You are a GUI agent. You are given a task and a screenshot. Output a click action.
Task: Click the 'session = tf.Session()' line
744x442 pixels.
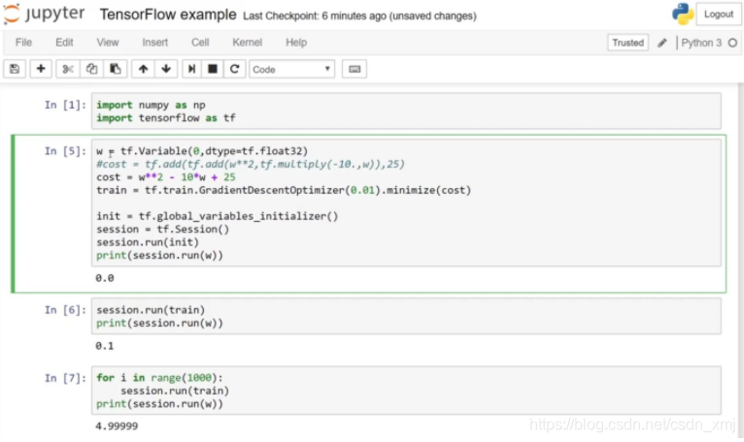pos(163,230)
